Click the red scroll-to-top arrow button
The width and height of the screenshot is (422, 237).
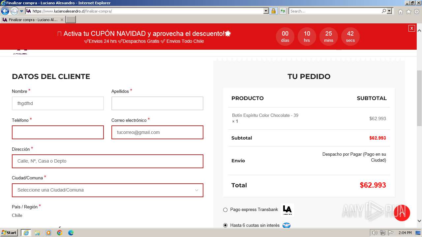coord(402,213)
